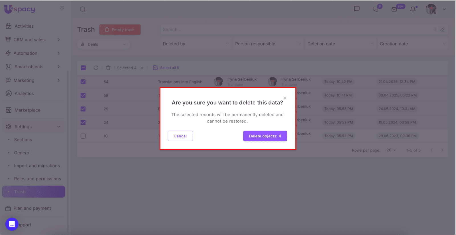Viewport: 456px width, 235px height.
Task: Open the rows per page dropdown
Action: click(x=391, y=150)
